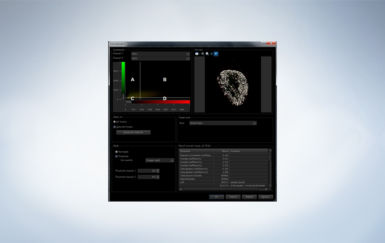This screenshot has width=385, height=243.
Task: Select the All frames radio option
Action: coord(115,122)
